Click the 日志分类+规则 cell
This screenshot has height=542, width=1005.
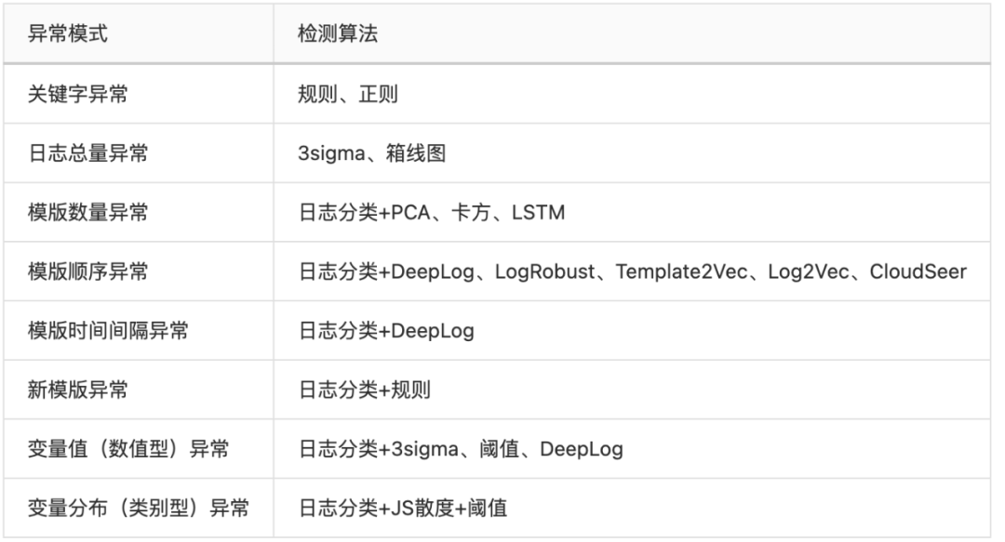[364, 390]
